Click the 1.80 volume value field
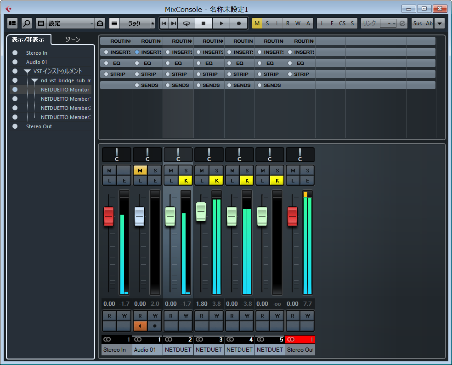 click(x=202, y=304)
